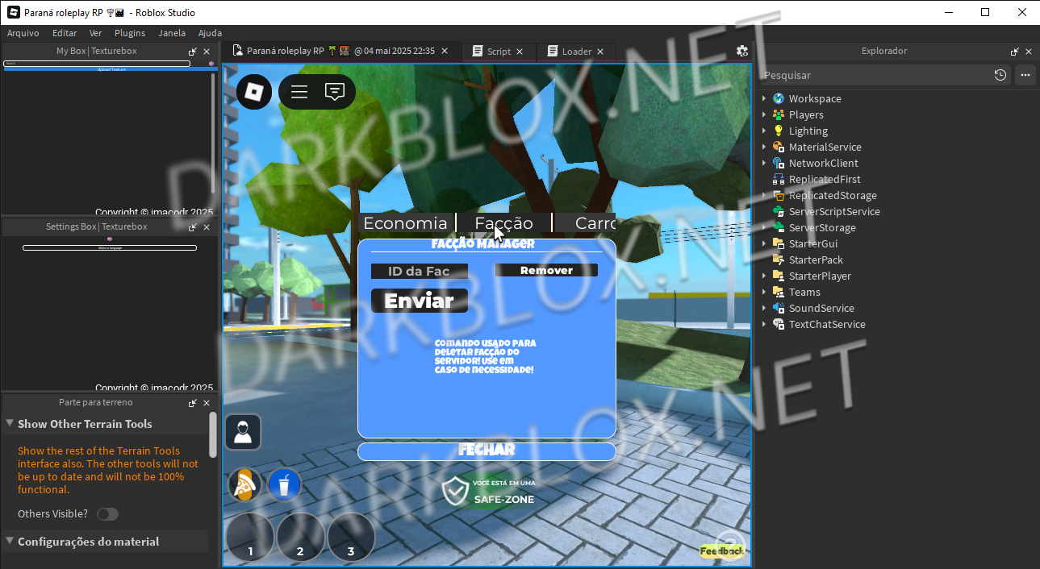The width and height of the screenshot is (1040, 569).
Task: Click the yellow Feedback button
Action: [x=721, y=551]
